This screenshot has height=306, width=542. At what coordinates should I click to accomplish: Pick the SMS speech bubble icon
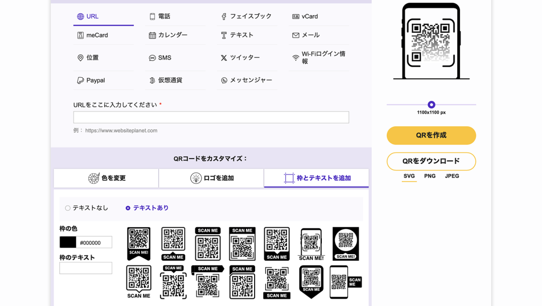click(x=152, y=58)
